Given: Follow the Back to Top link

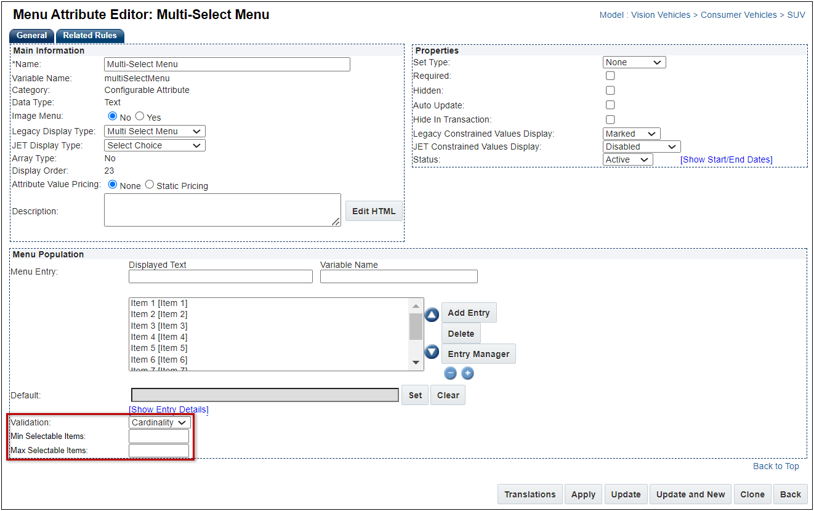Looking at the screenshot, I should 776,466.
